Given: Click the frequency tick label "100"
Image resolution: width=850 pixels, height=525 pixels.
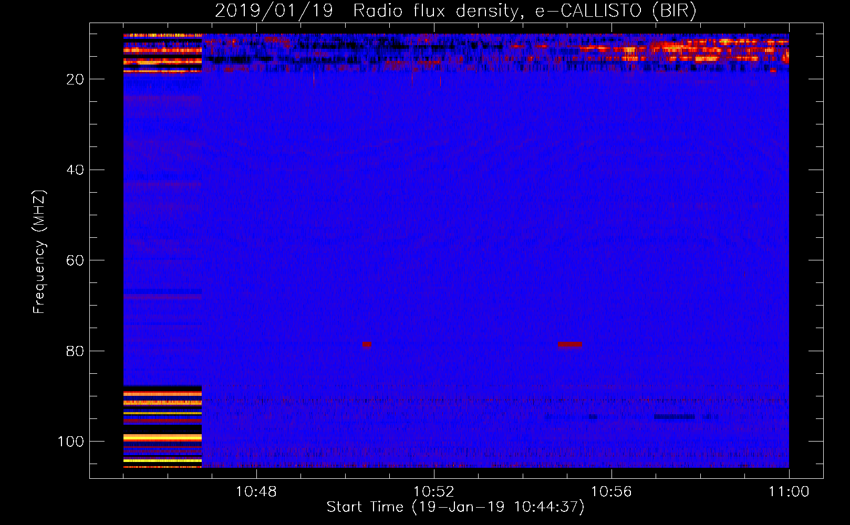Looking at the screenshot, I should click(71, 442).
